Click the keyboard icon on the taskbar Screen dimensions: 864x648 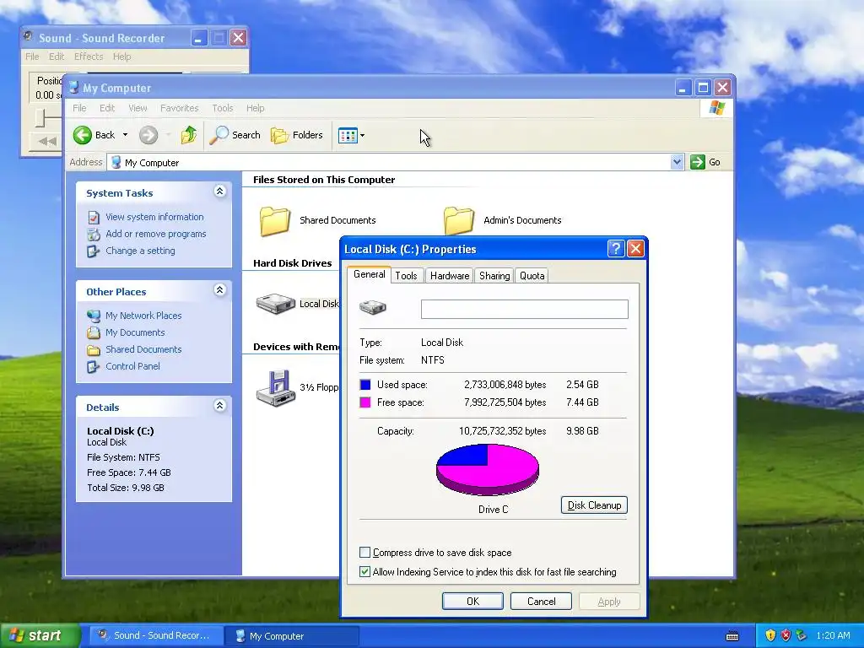point(732,636)
